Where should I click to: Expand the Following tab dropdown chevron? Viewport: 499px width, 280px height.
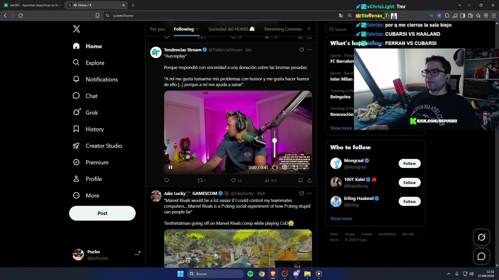pos(197,29)
